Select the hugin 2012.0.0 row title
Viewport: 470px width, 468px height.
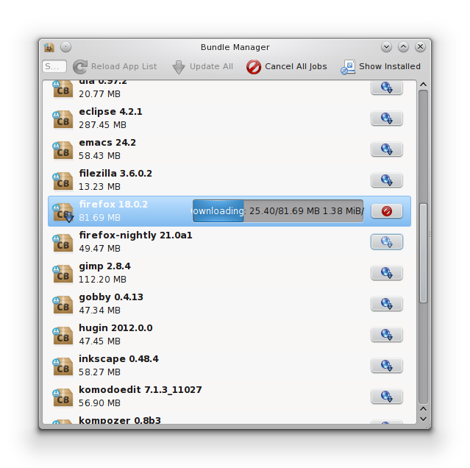point(115,328)
